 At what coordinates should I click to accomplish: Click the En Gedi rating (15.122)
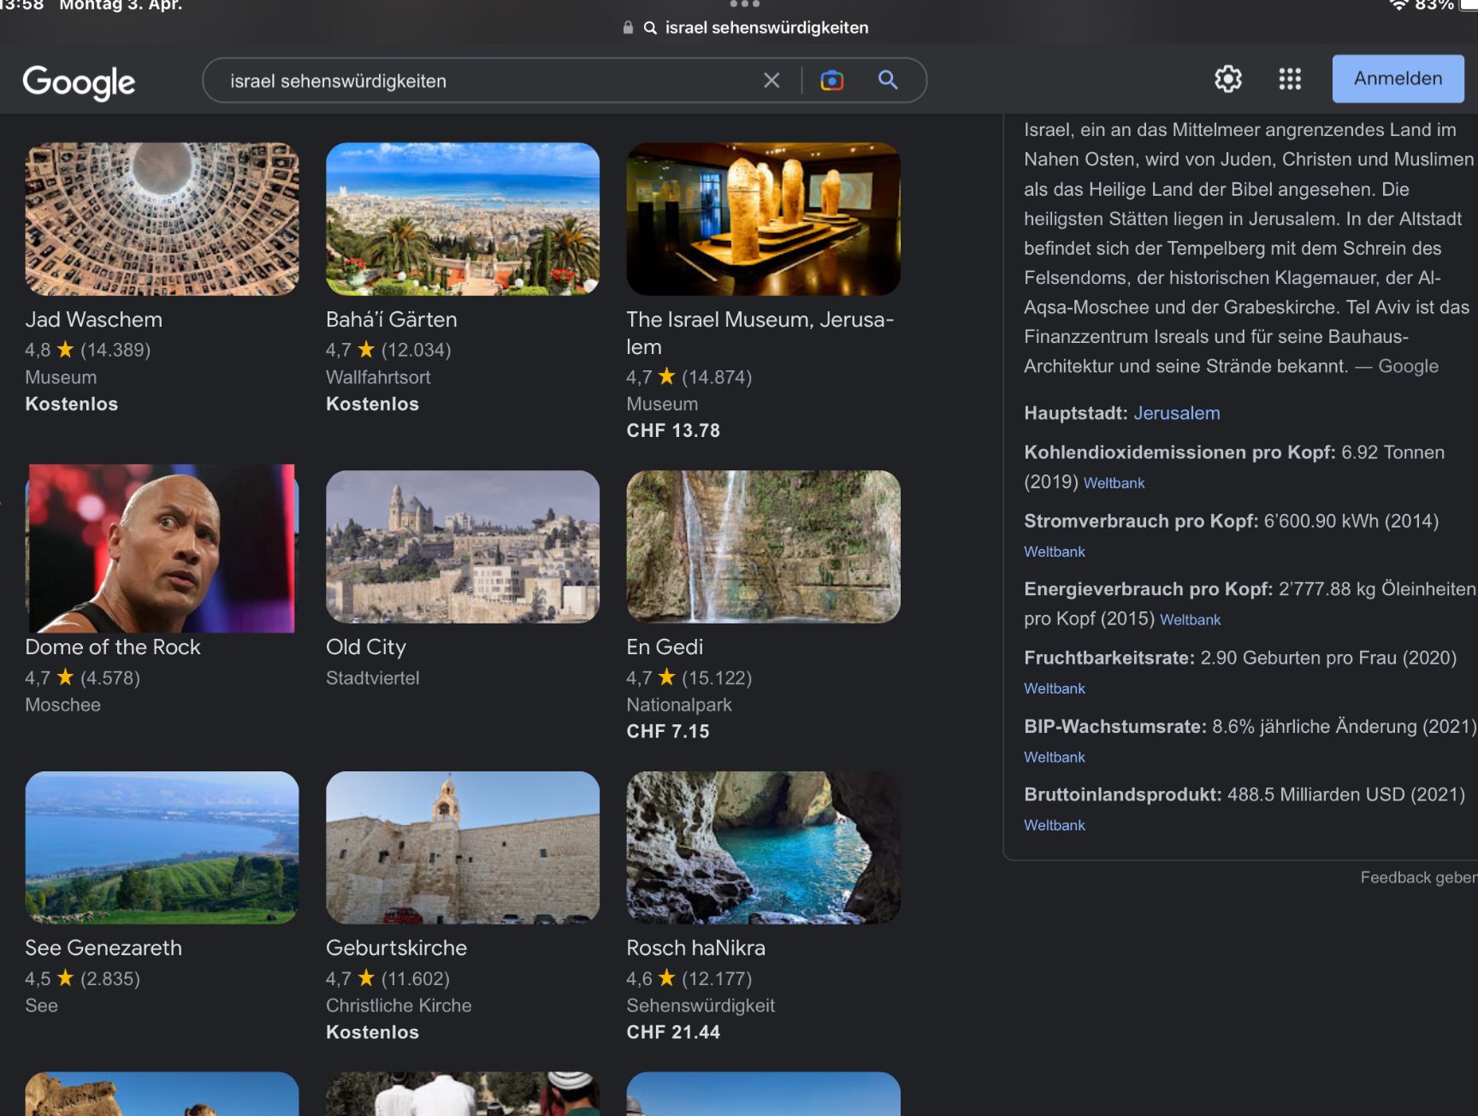(x=689, y=678)
